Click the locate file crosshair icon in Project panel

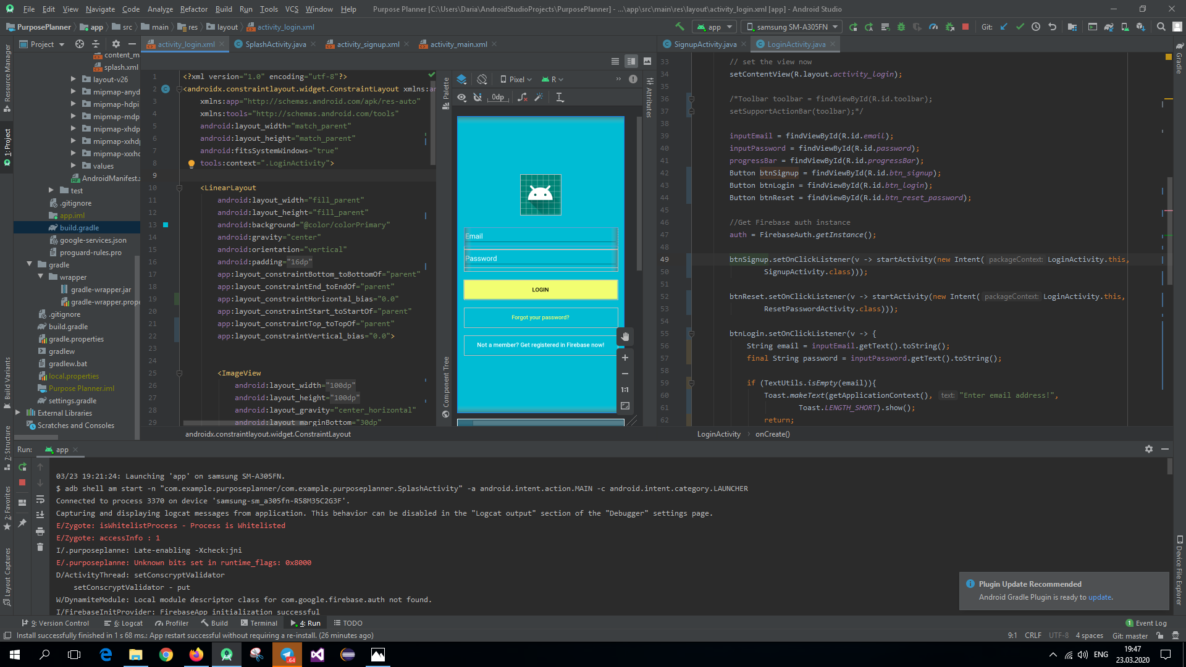click(x=79, y=44)
